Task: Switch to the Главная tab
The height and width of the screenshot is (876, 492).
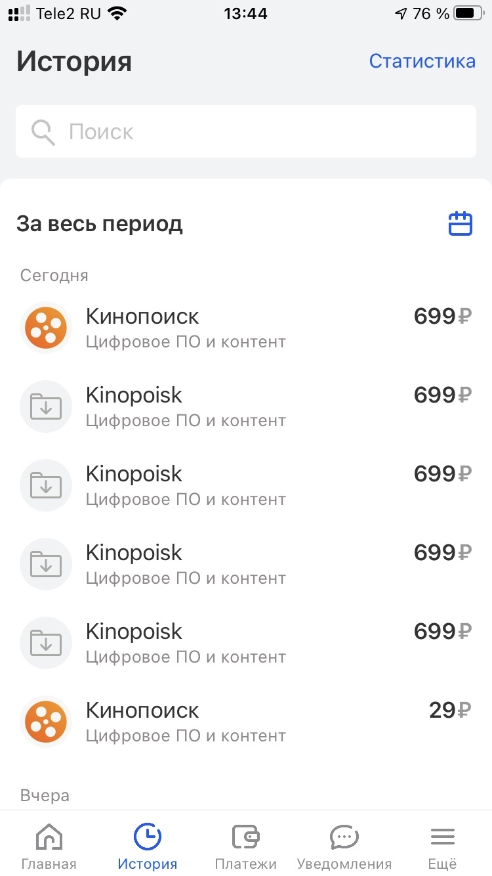Action: point(49,847)
